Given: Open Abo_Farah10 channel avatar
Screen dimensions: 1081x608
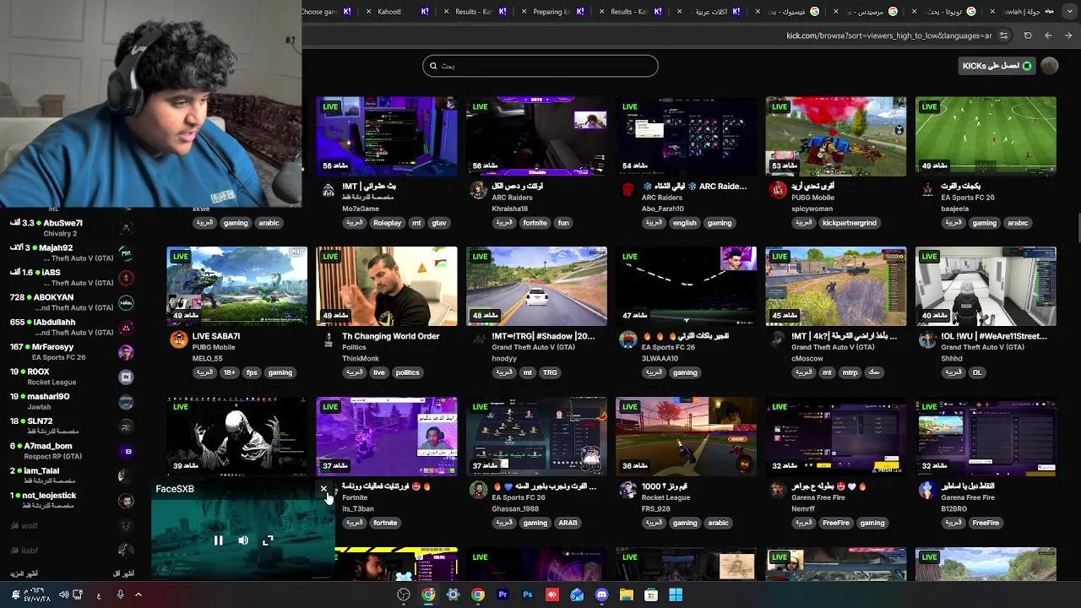Looking at the screenshot, I should [627, 190].
